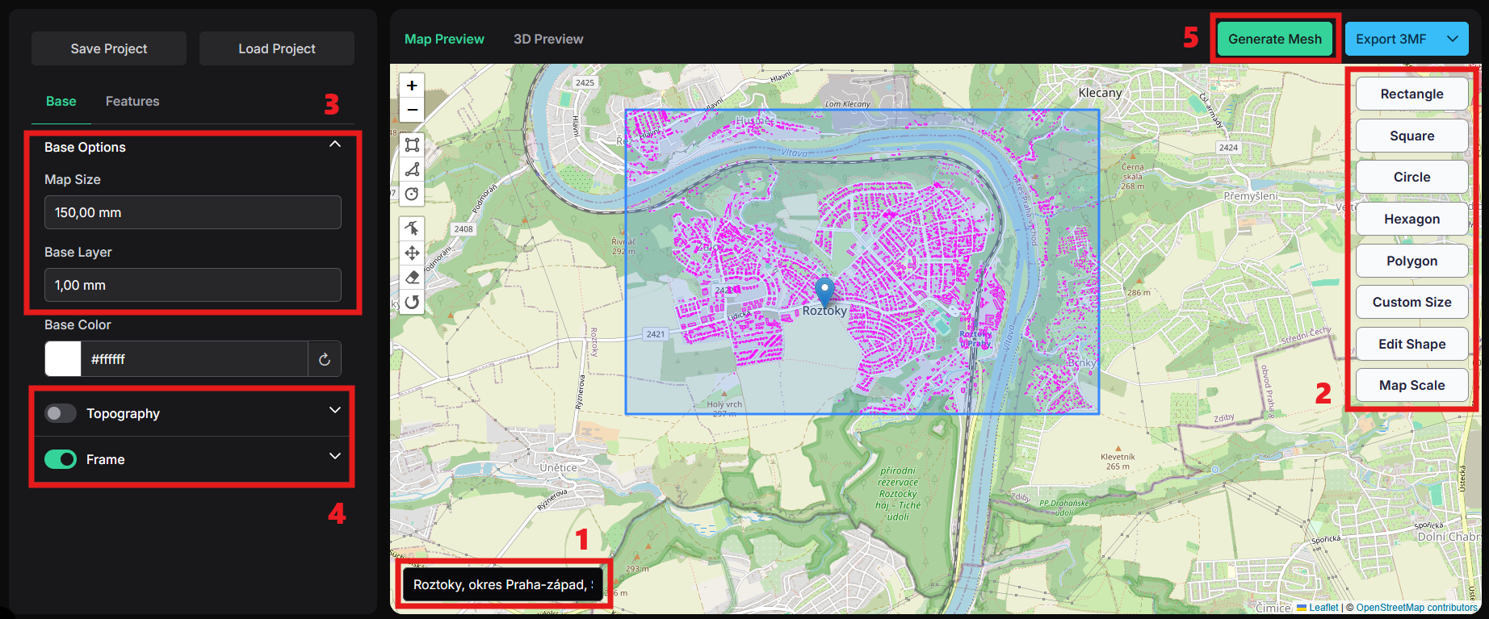The image size is (1489, 619).
Task: Disable the Frame toggle
Action: (x=61, y=459)
